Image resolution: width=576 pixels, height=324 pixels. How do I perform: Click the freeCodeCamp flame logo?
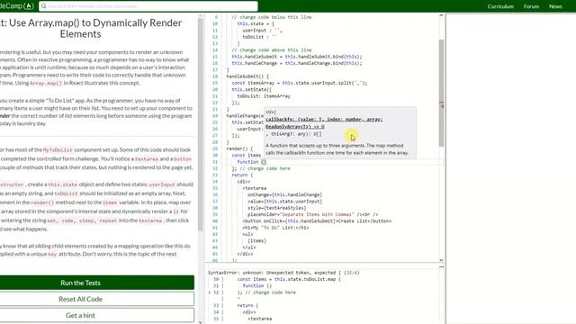[x=29, y=6]
